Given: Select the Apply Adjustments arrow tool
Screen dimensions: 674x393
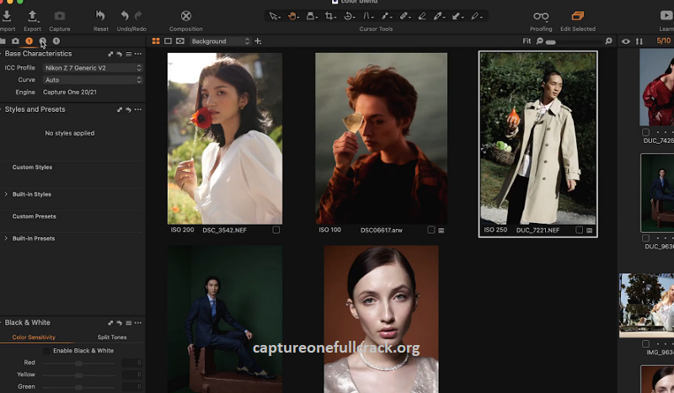Looking at the screenshot, I should coord(456,16).
